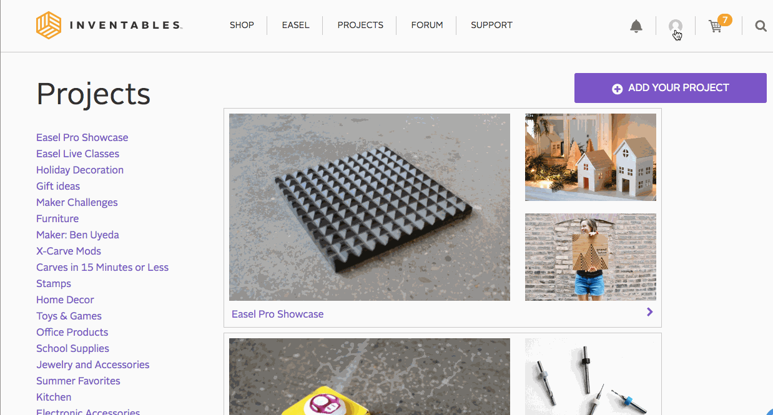The height and width of the screenshot is (415, 773).
Task: Open the X-Carve Mods category
Action: [69, 251]
